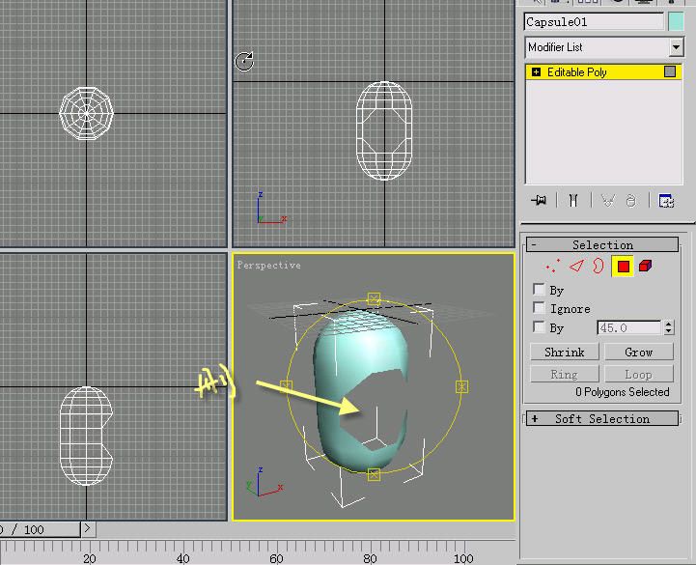Click frame 40 on the timeline
The width and height of the screenshot is (696, 565).
click(182, 558)
